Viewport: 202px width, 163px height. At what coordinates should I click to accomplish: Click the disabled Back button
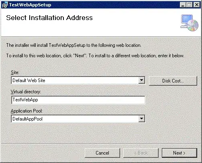(141, 153)
